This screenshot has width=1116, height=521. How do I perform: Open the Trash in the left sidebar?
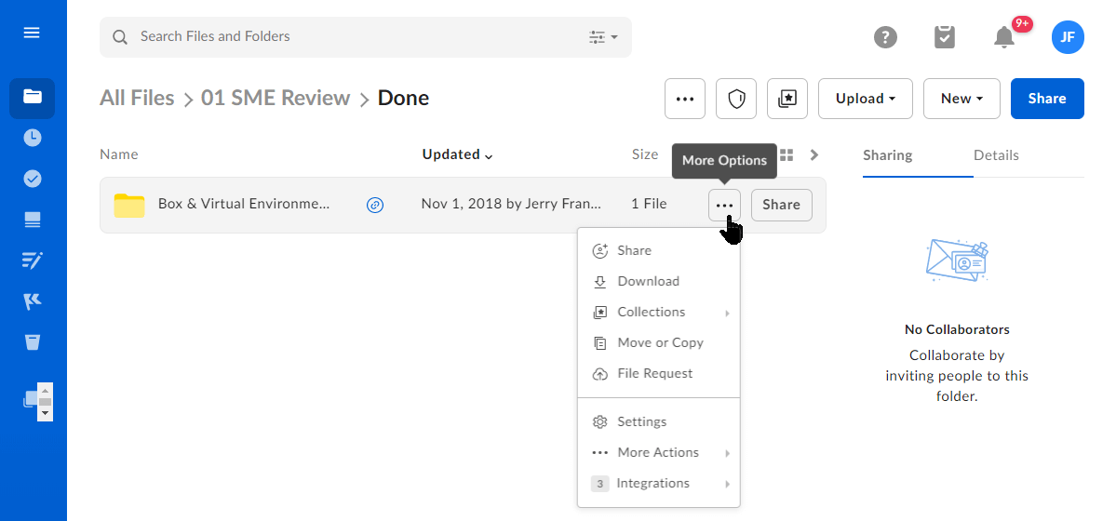point(33,342)
